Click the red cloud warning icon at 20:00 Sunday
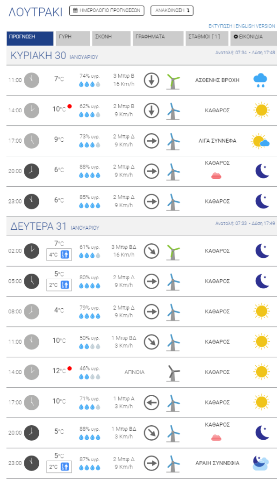 click(x=216, y=176)
